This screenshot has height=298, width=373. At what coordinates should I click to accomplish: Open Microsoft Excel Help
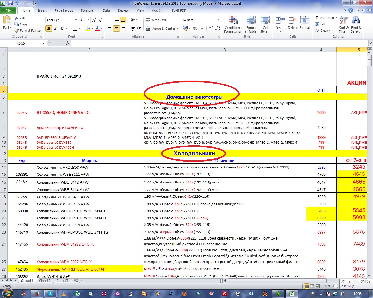pyautogui.click(x=351, y=10)
